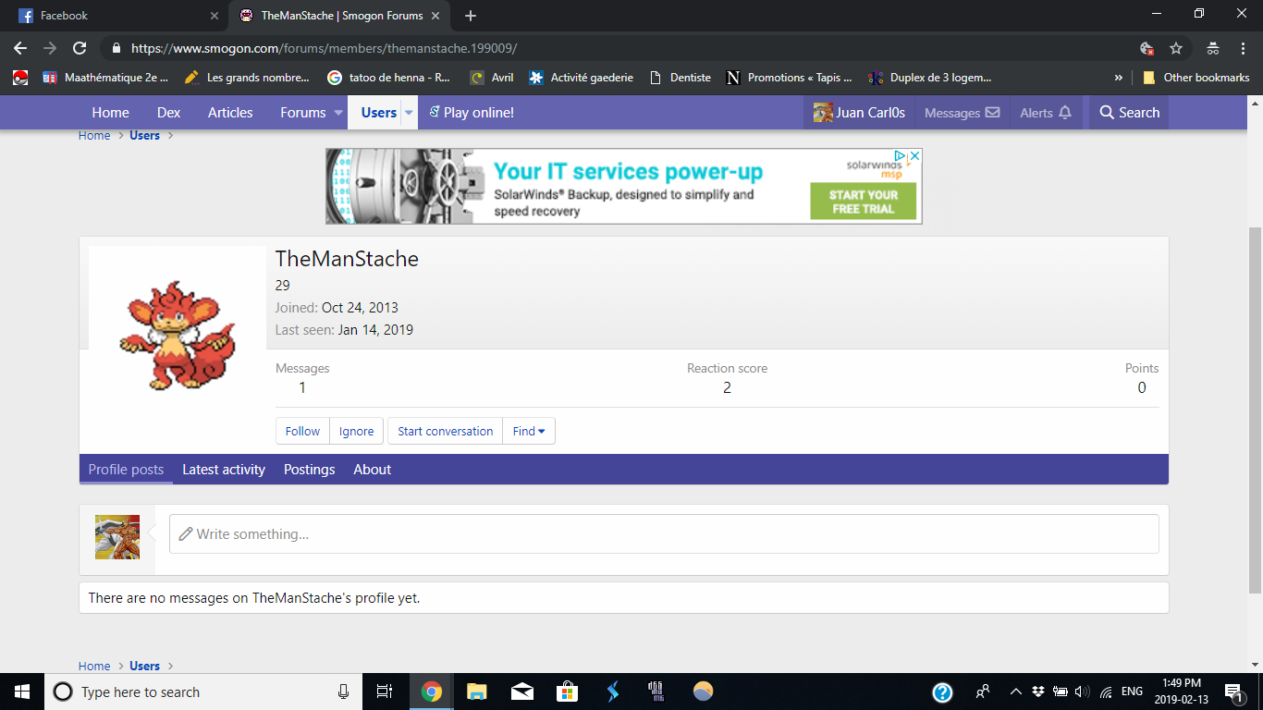Open the Activité gaederie bookmark
This screenshot has width=1263, height=710.
581,78
